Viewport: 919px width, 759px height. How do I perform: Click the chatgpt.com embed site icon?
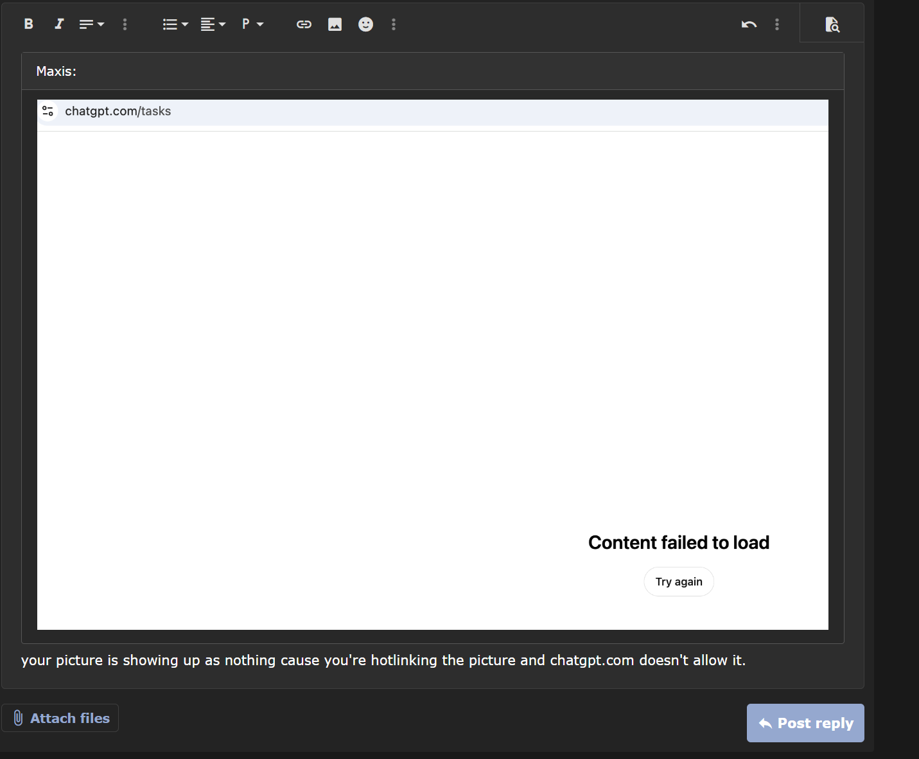48,111
